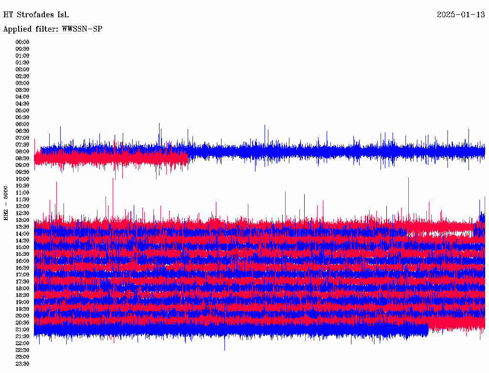Select the 20:30 time label

click(22, 323)
